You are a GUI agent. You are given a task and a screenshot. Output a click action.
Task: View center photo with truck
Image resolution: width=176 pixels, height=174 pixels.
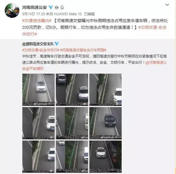(x=72, y=123)
